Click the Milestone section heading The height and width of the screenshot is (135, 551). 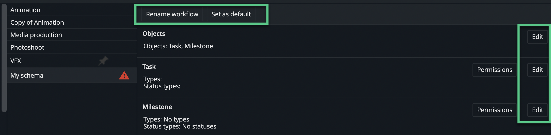pyautogui.click(x=157, y=107)
